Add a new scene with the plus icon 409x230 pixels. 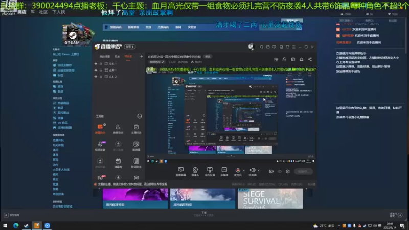(142, 56)
